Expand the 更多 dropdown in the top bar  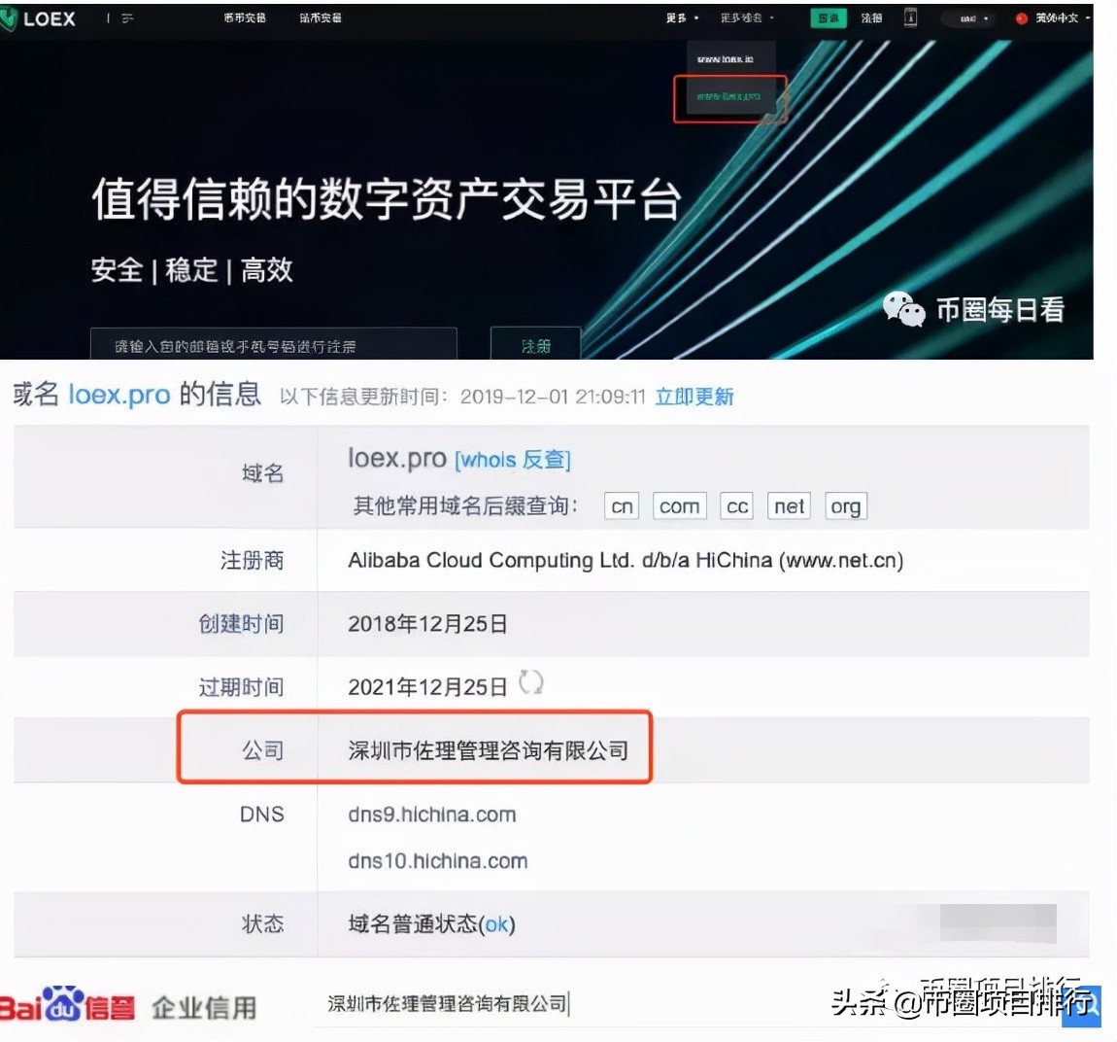(683, 17)
